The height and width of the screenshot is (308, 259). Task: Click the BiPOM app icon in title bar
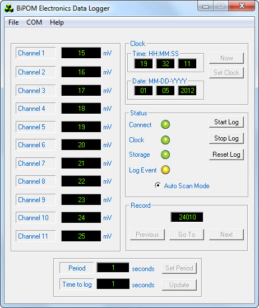[9, 8]
